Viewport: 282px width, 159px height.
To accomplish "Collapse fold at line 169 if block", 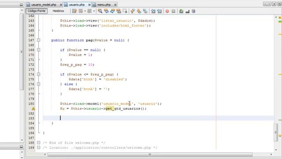I will (x=38, y=50).
